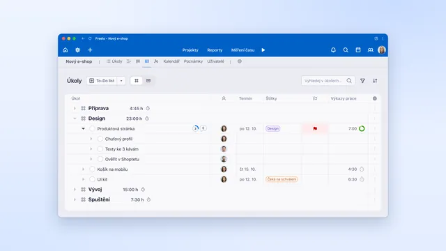Expand the Spuštění list
The image size is (446, 251).
[75, 200]
